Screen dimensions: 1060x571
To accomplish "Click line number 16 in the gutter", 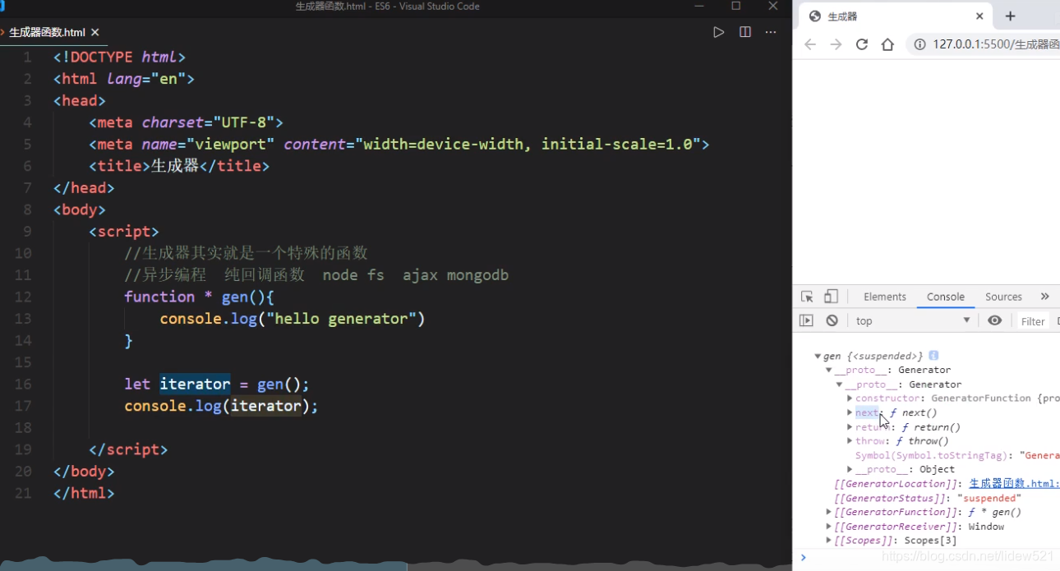I will tap(23, 384).
